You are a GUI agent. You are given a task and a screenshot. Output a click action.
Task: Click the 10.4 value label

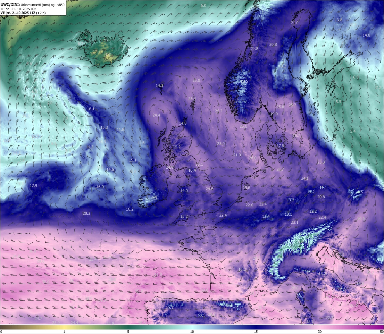coord(310,271)
